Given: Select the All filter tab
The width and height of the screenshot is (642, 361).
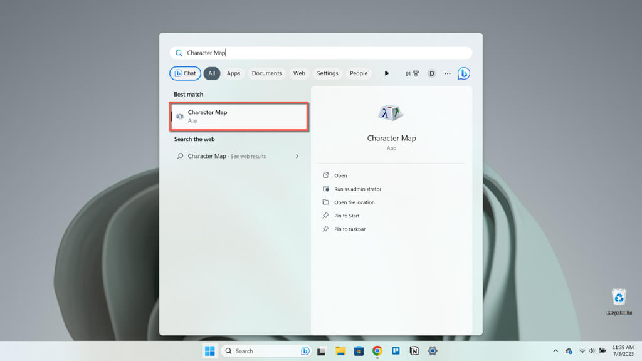Looking at the screenshot, I should (x=212, y=73).
